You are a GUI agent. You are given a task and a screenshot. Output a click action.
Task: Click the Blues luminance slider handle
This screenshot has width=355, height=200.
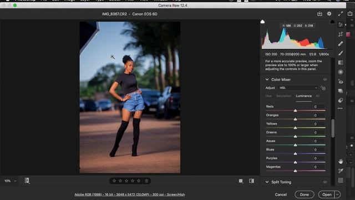click(295, 153)
